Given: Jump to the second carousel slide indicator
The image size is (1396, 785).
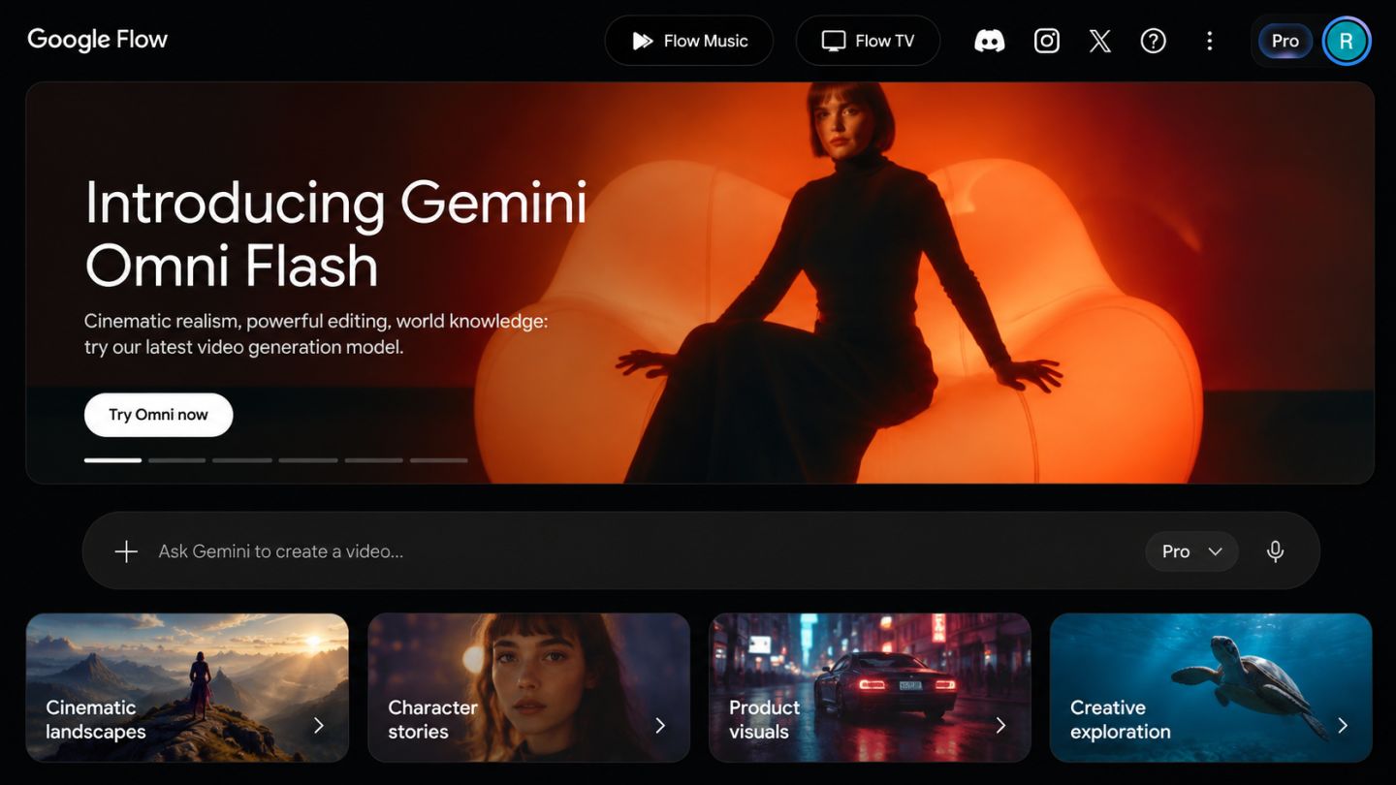Looking at the screenshot, I should (177, 460).
